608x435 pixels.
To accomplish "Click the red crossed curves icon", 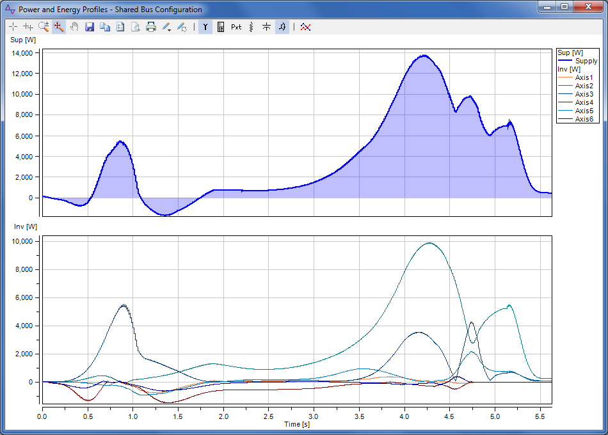I will pos(305,27).
